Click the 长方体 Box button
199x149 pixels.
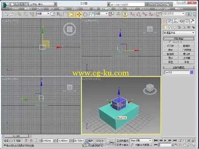[171, 46]
